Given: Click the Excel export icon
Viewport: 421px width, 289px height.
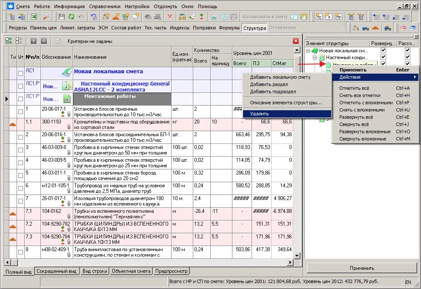Looking at the screenshot, I should [x=34, y=17].
